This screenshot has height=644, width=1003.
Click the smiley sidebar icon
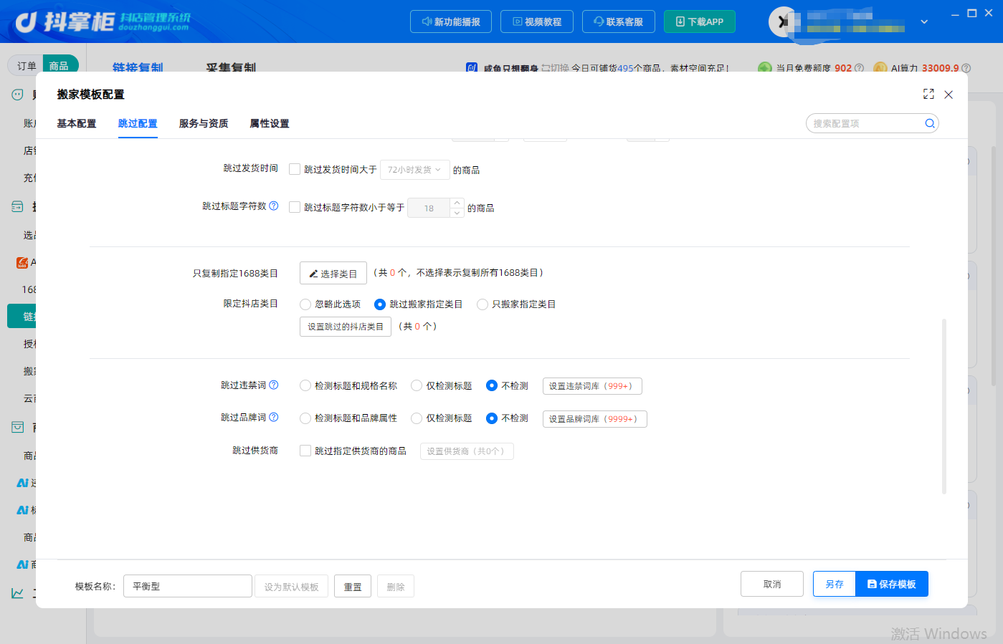(18, 95)
